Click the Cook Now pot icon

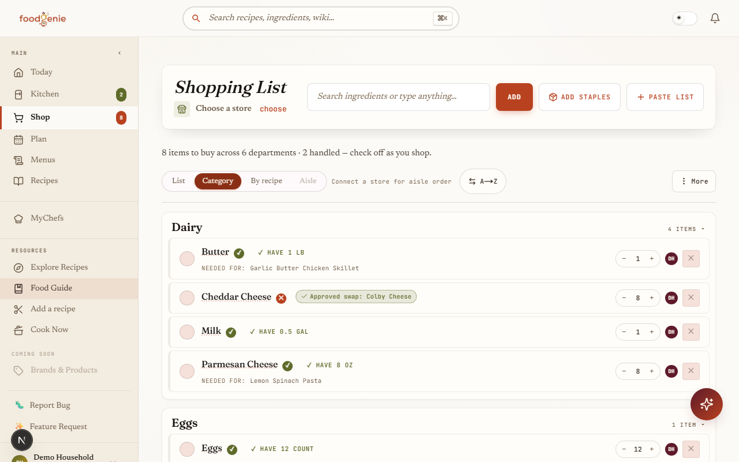click(x=18, y=330)
